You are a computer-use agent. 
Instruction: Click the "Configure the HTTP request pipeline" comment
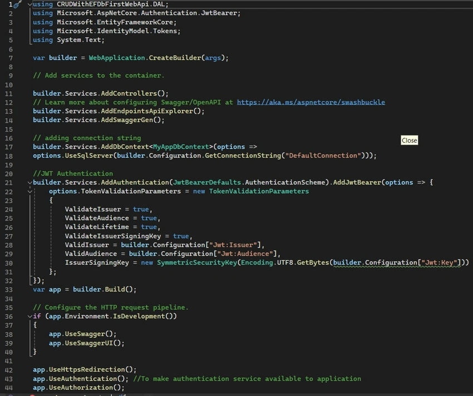pos(110,308)
